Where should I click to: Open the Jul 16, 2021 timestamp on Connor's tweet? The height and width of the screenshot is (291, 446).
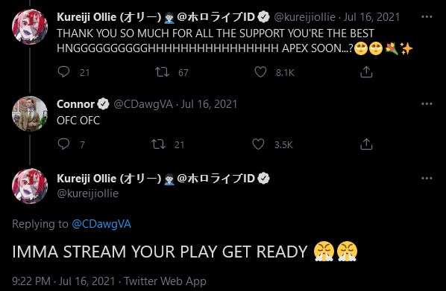tap(209, 104)
